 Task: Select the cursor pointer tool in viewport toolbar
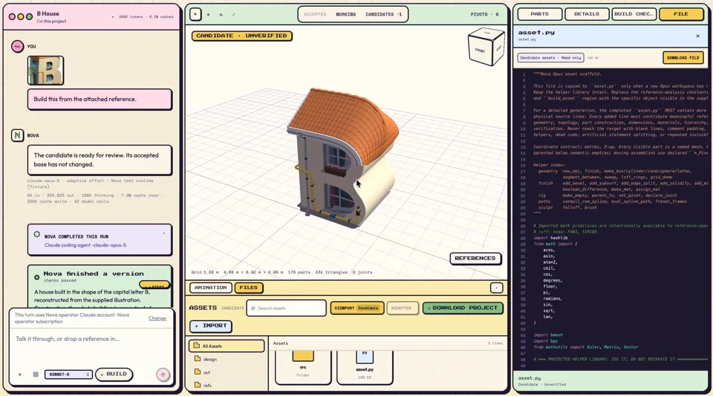point(195,14)
